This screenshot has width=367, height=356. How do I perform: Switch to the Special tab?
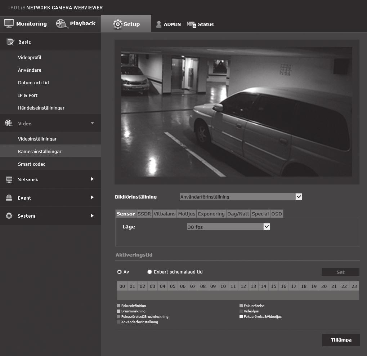tap(260, 214)
